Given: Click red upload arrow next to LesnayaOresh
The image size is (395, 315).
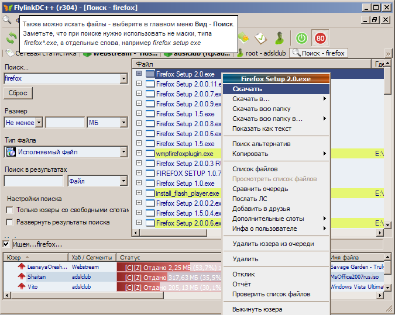Looking at the screenshot, I should 22,266.
